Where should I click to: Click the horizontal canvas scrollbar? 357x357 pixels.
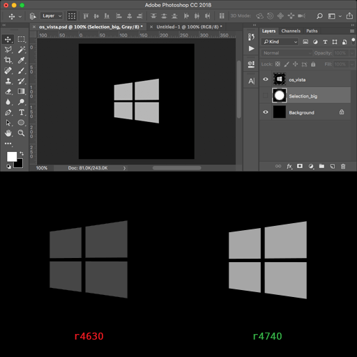176,168
